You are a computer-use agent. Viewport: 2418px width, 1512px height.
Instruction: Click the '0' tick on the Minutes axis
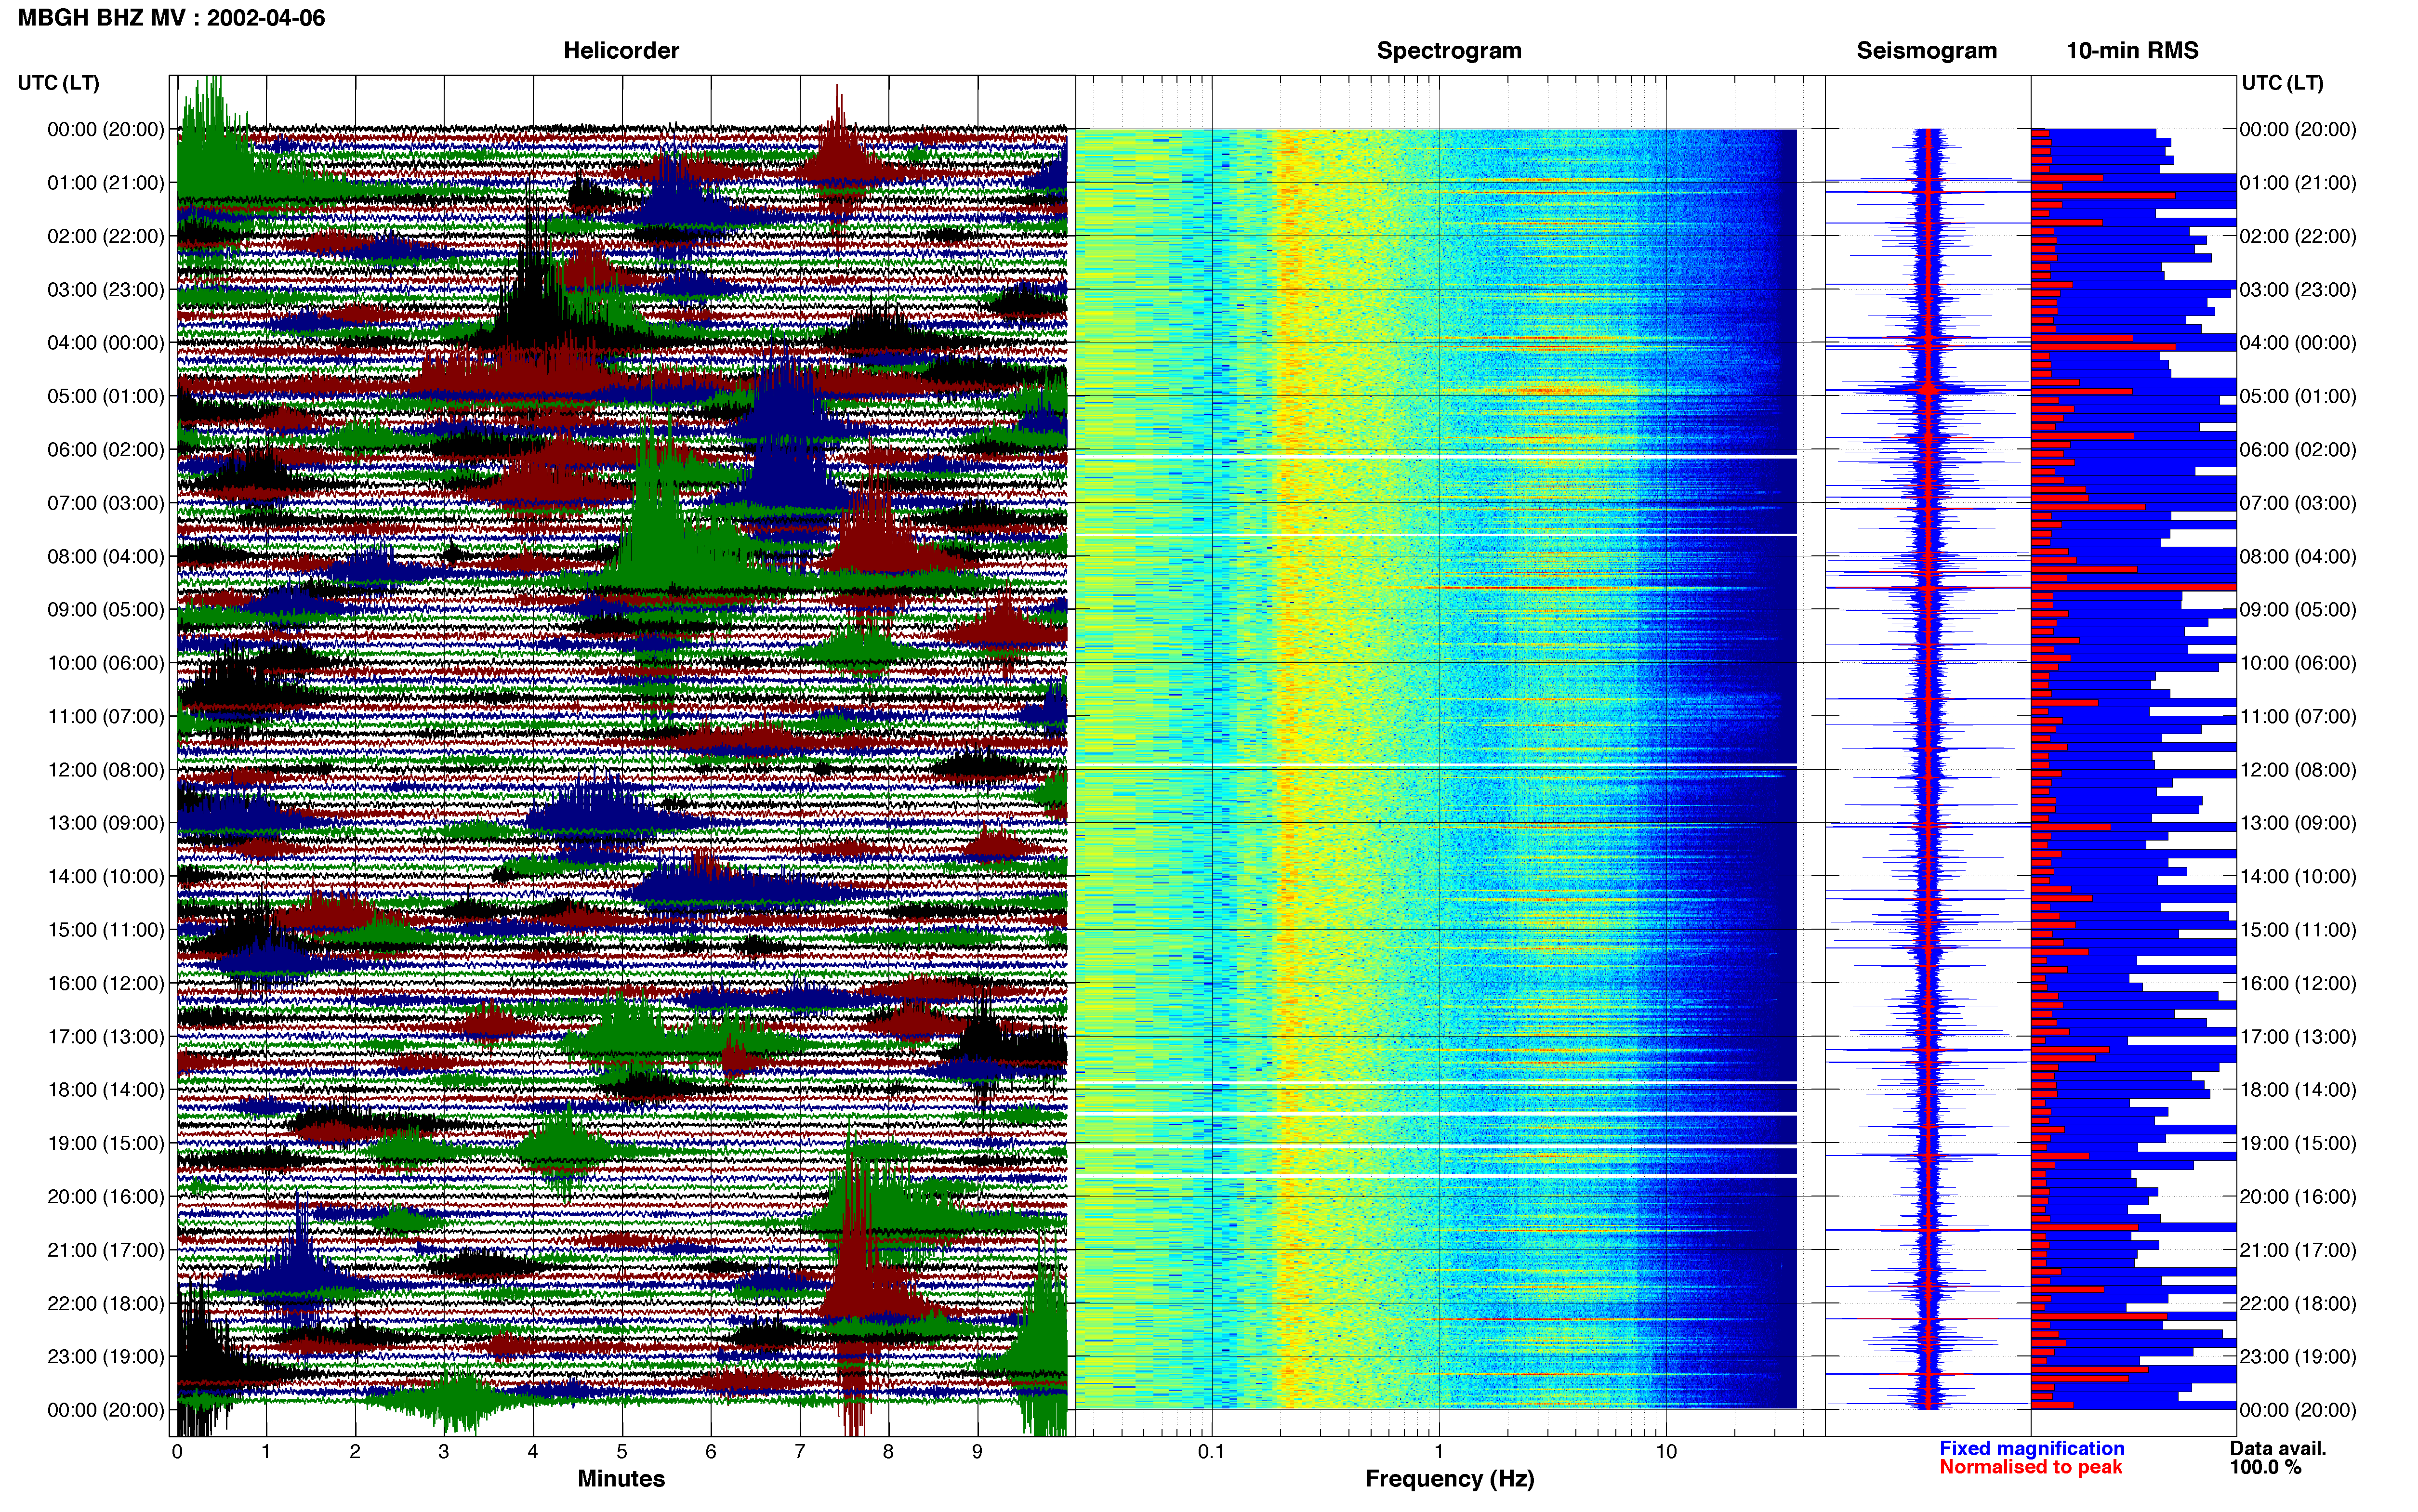tap(177, 1452)
